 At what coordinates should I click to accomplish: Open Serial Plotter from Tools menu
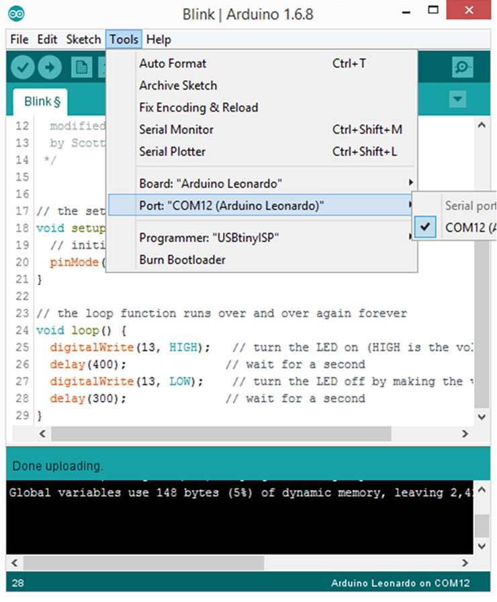[263, 151]
